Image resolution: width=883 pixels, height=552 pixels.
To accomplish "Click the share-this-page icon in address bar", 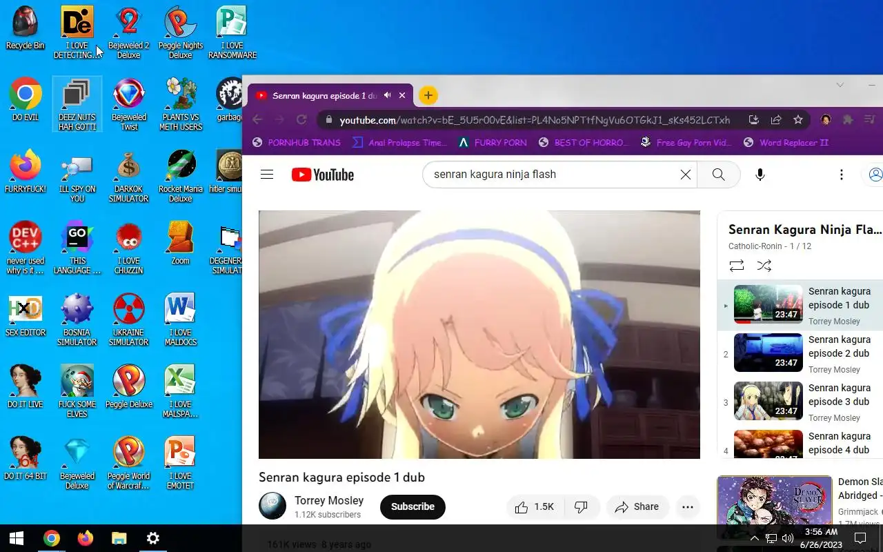I will pos(776,119).
